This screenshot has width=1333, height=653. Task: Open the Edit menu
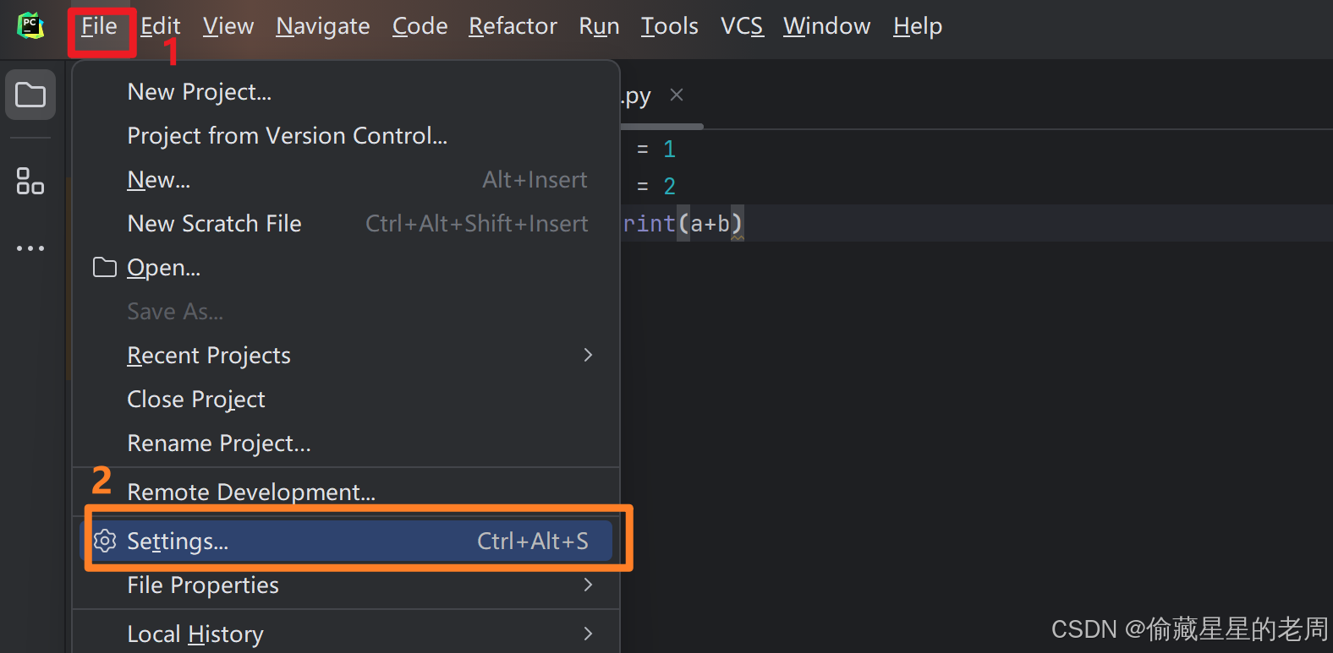tap(161, 26)
